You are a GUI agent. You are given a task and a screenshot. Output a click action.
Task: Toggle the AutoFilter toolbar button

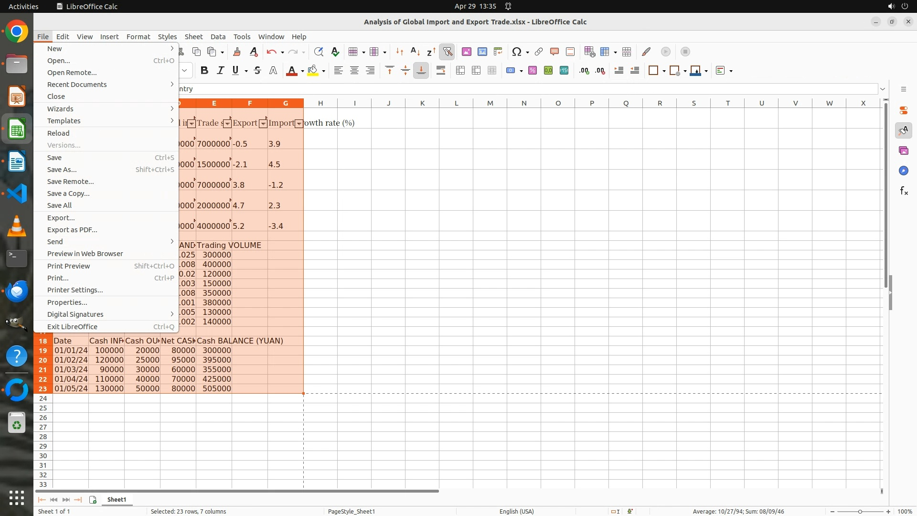448,52
